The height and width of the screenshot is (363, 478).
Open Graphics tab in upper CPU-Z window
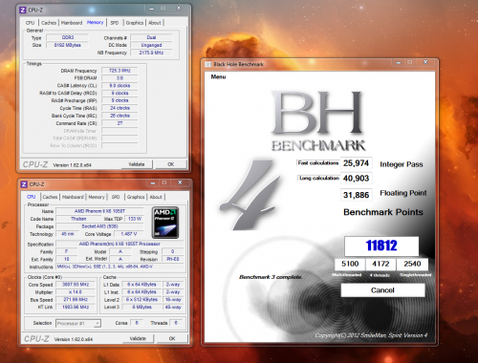point(135,23)
